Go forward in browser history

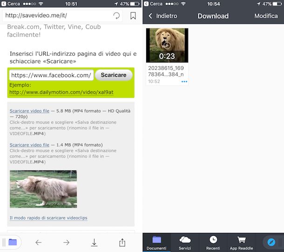click(66, 242)
